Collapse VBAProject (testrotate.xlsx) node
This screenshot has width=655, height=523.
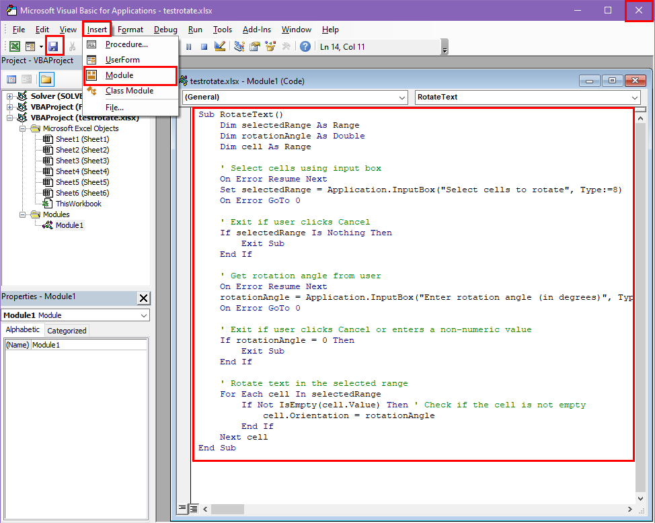[9, 118]
